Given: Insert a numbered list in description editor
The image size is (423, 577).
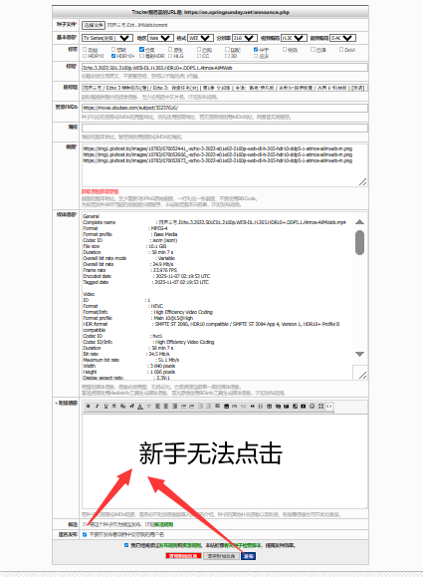Looking at the screenshot, I should (x=192, y=407).
